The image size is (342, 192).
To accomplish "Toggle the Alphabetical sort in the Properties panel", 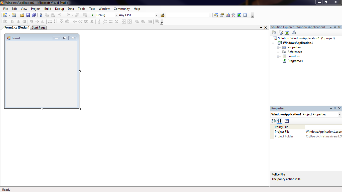I will [x=279, y=121].
